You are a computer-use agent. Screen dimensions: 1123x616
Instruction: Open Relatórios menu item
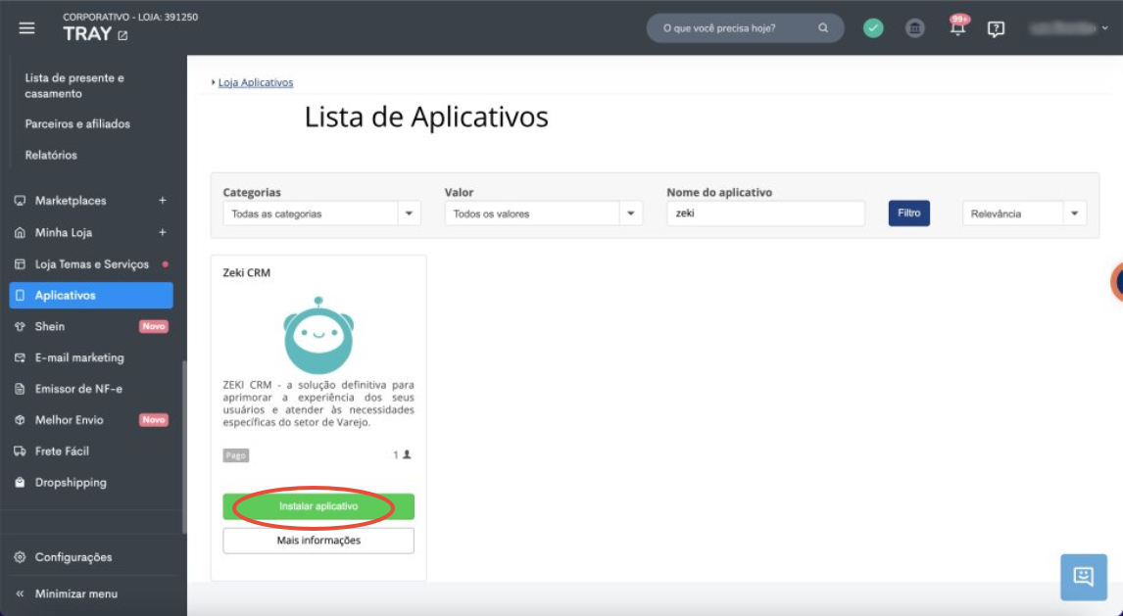coord(51,156)
